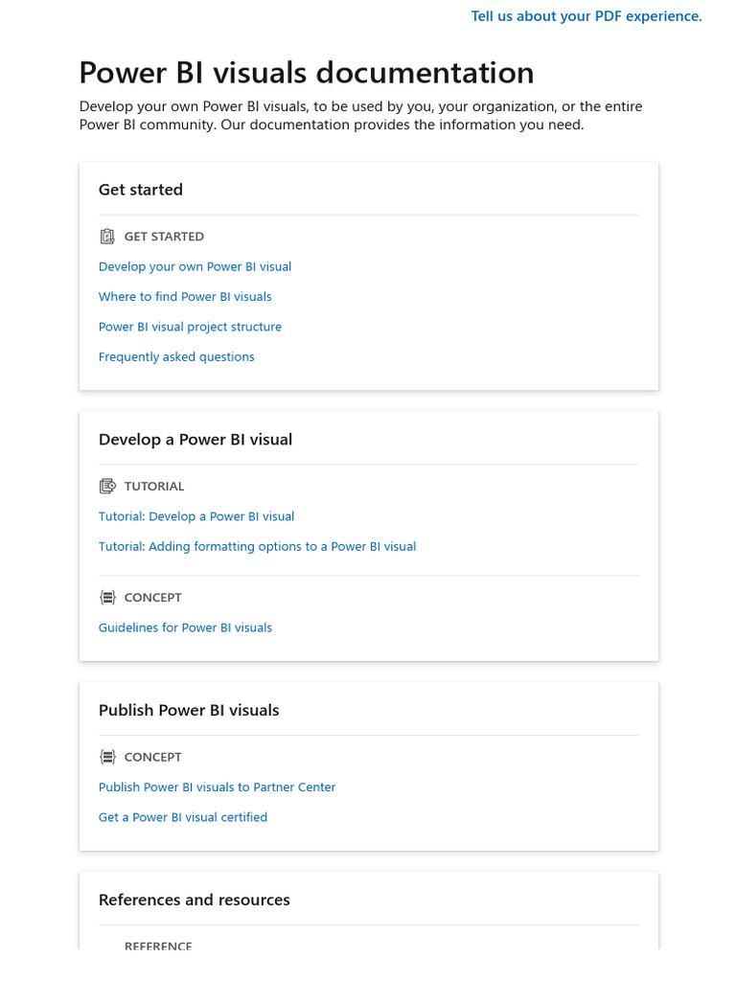Click the 'Develop a Power BI visual' heading
Screen dimensions: 736x981
pos(195,440)
